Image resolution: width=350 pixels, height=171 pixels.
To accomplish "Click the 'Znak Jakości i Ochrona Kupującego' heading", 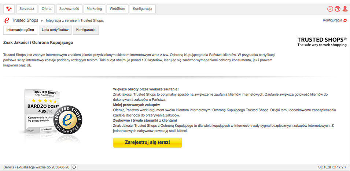I will tap(38, 42).
